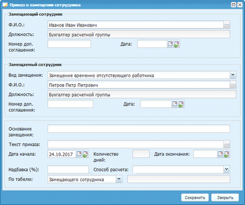This screenshot has height=205, width=245.
Task: Click the Дата окончания input field
Action: click(205, 154)
